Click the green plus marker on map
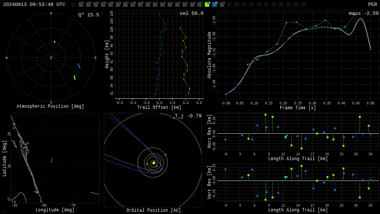 tap(14, 128)
